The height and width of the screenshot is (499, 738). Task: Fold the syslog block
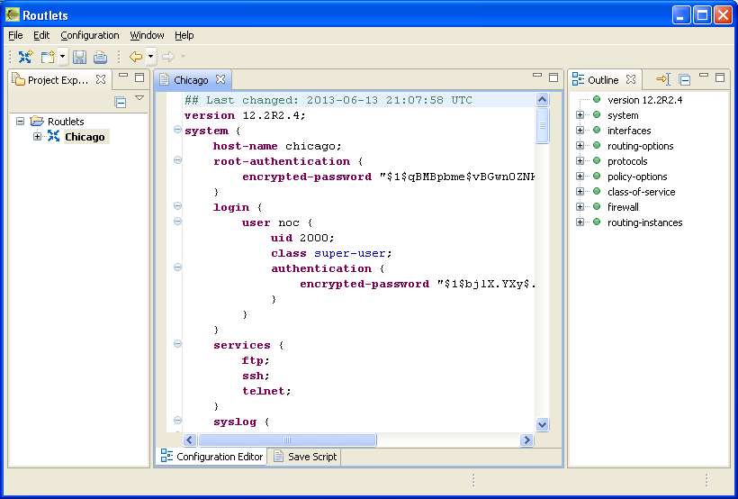click(x=177, y=420)
